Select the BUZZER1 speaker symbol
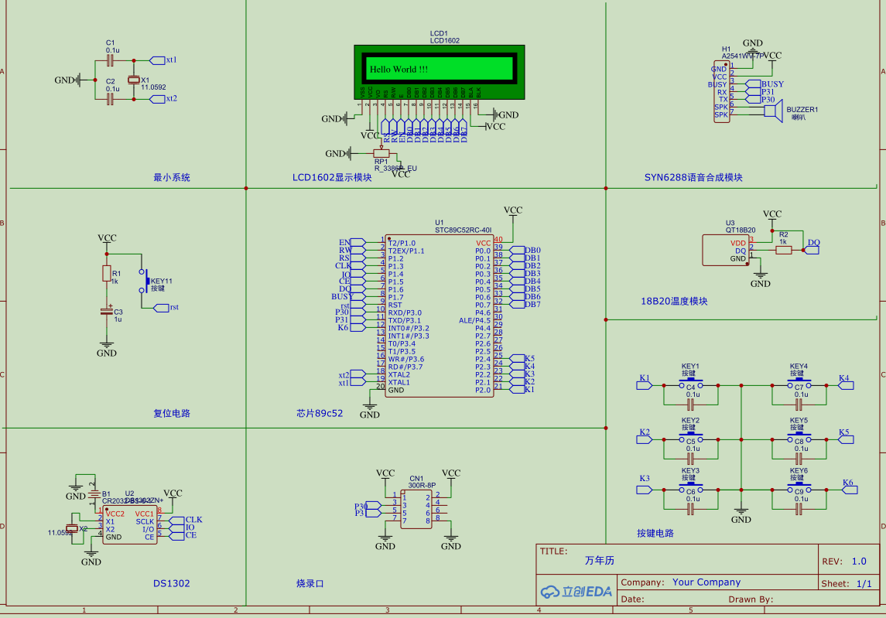 tap(773, 110)
